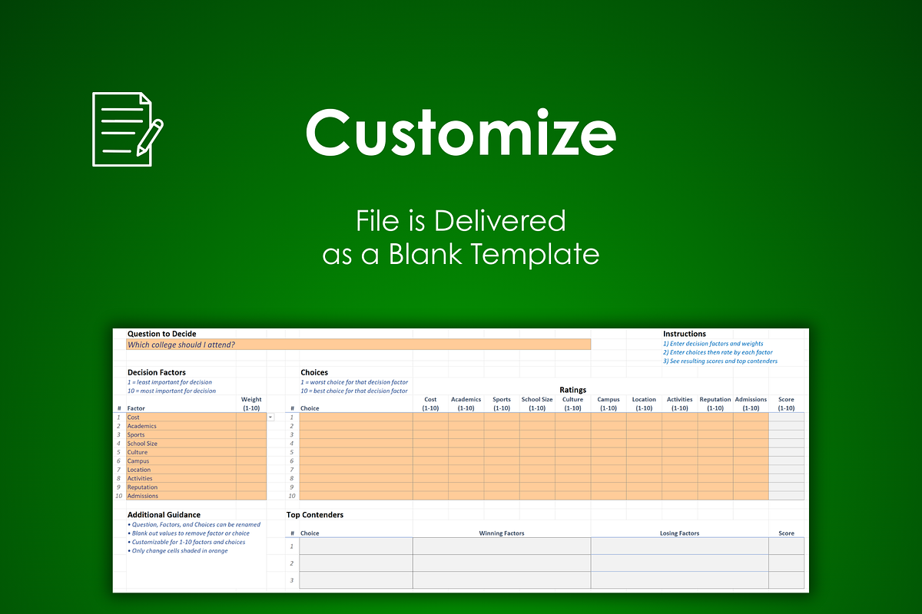Click the 'Losing Factors' column header
The width and height of the screenshot is (922, 614).
tap(680, 533)
